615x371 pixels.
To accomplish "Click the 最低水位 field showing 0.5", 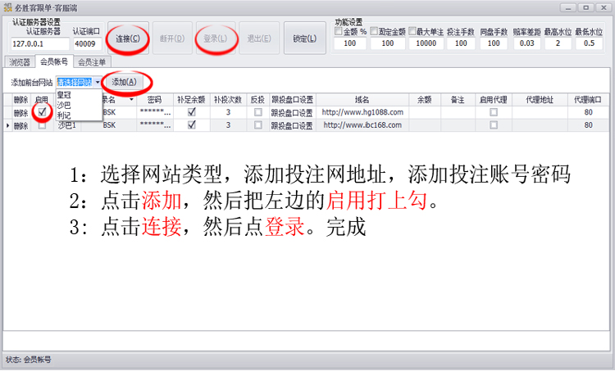I will (589, 43).
